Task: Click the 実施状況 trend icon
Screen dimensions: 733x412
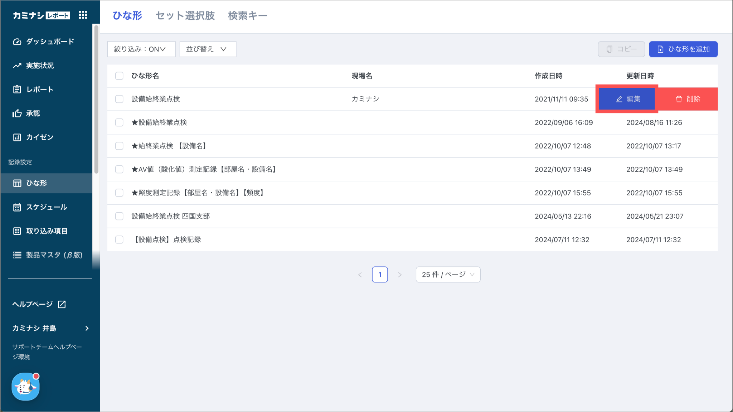Action: point(17,66)
